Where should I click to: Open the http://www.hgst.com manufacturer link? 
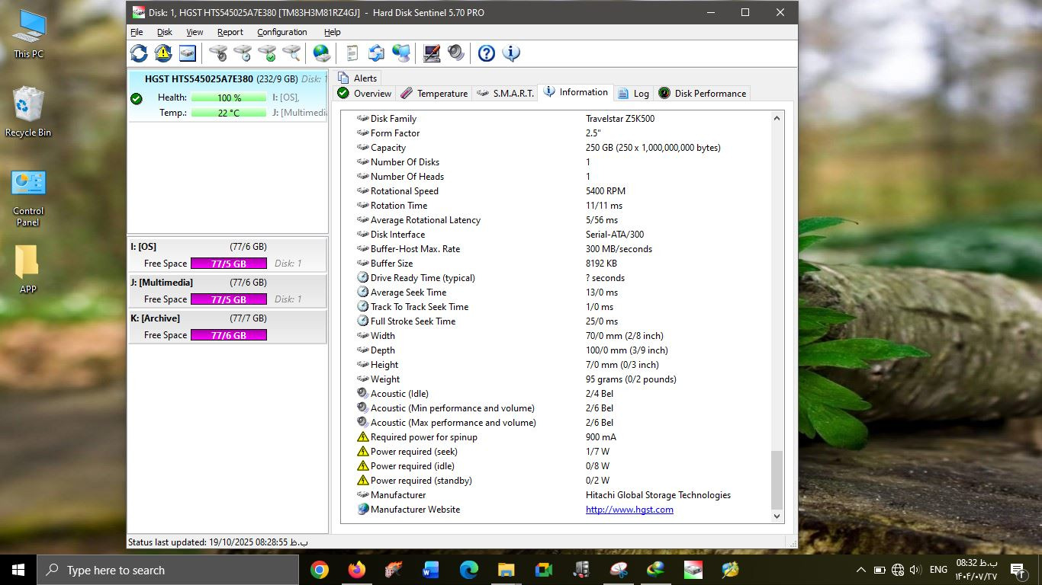point(629,510)
